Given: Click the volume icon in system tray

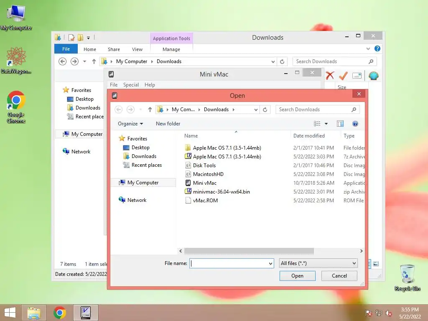Looking at the screenshot, I should point(388,313).
